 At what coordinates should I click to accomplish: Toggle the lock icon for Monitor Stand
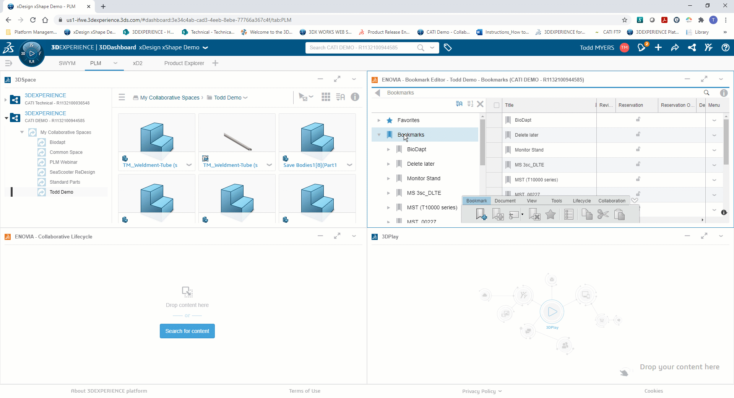638,150
